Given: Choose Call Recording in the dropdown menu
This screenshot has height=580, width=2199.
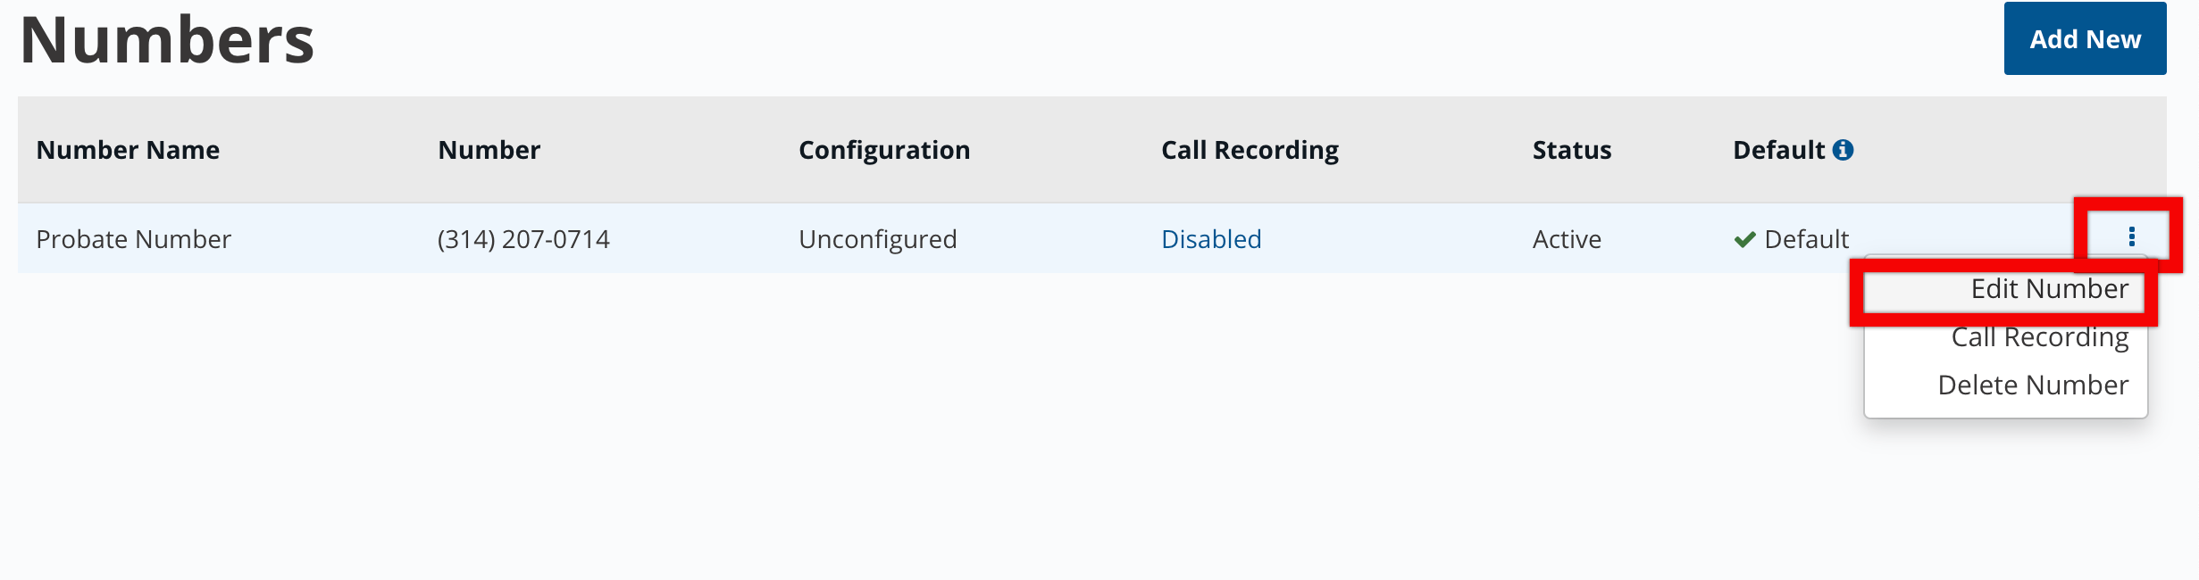Looking at the screenshot, I should (2039, 337).
